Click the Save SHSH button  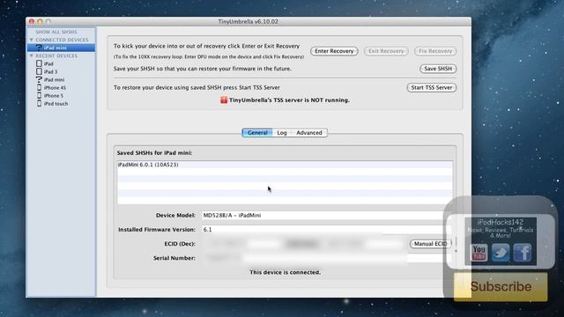coord(438,69)
